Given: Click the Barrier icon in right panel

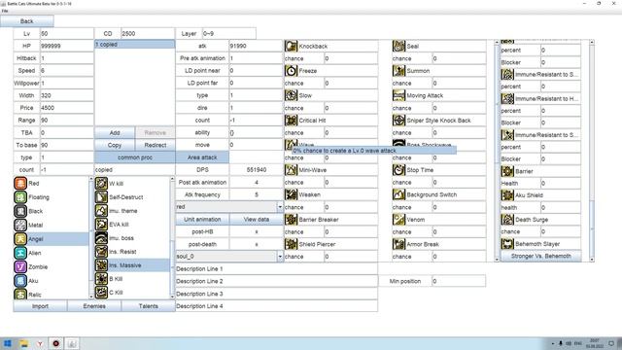Looking at the screenshot, I should 507,171.
